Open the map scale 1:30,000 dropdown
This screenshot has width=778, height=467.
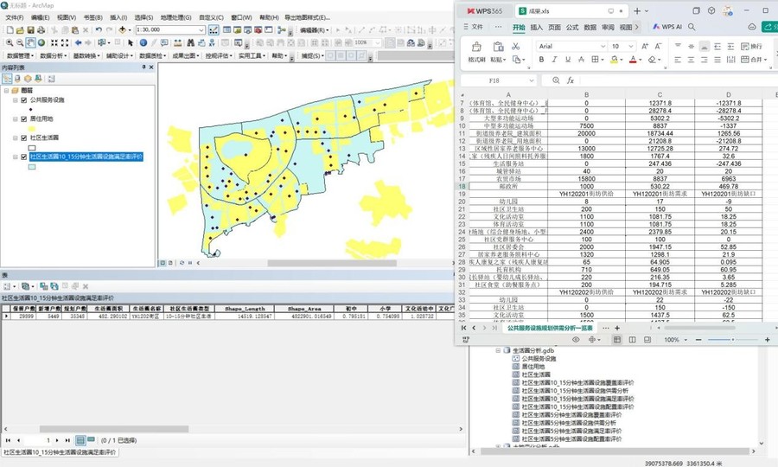(x=201, y=30)
